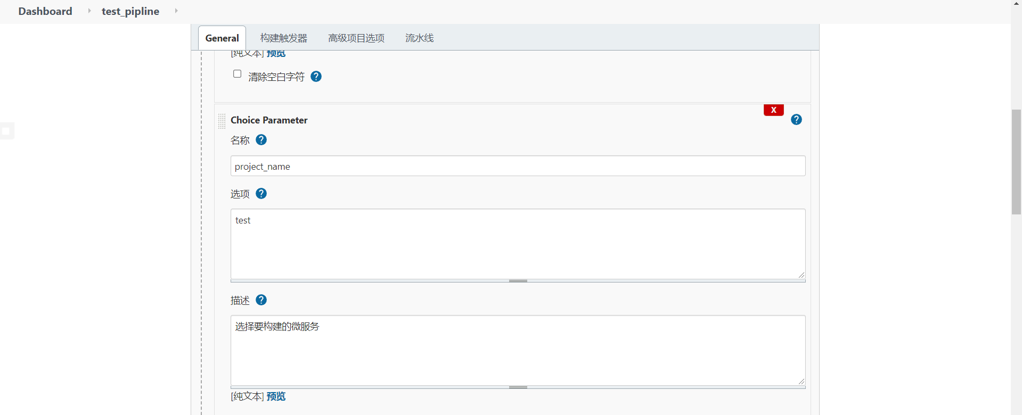The image size is (1022, 415).
Task: Click the [纯文本] label below description
Action: [247, 396]
